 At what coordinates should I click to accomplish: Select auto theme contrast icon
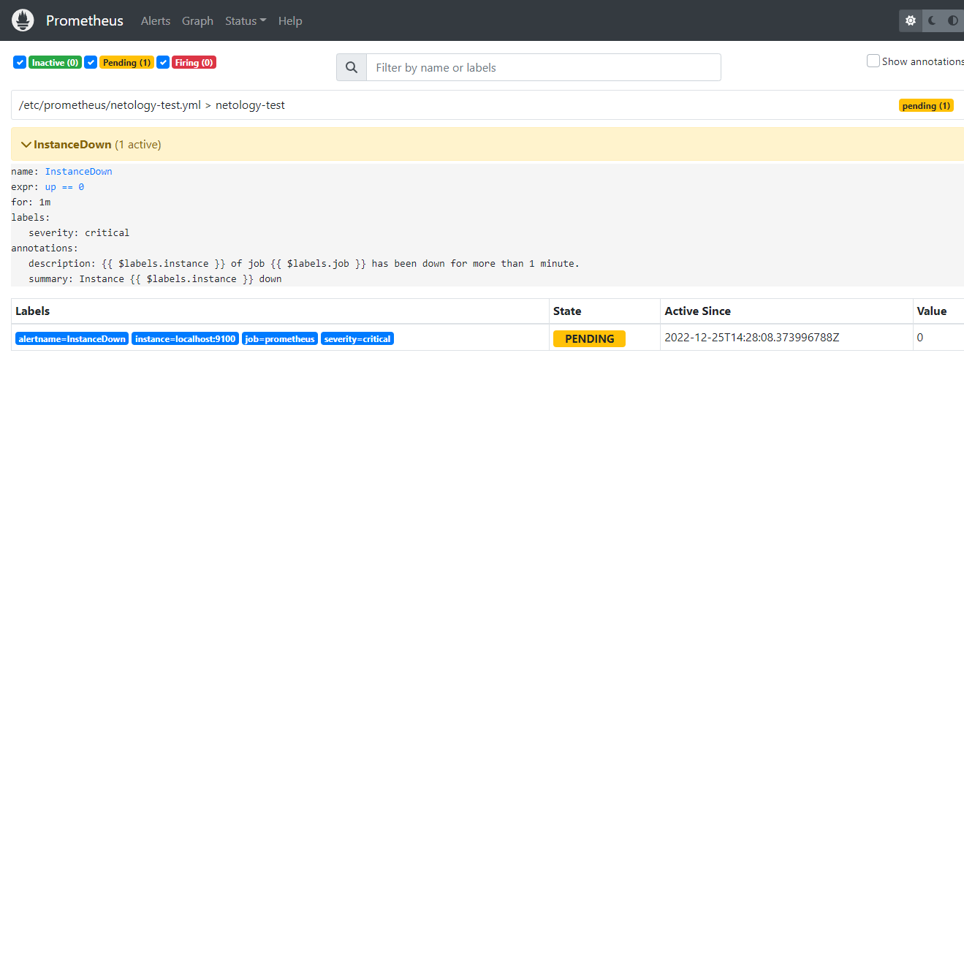[x=952, y=20]
